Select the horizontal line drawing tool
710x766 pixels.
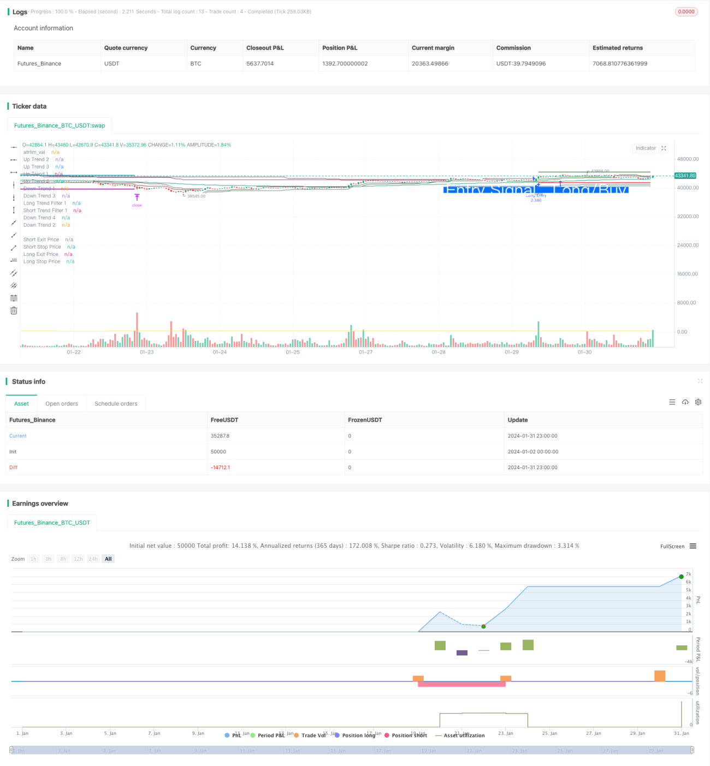tap(14, 147)
